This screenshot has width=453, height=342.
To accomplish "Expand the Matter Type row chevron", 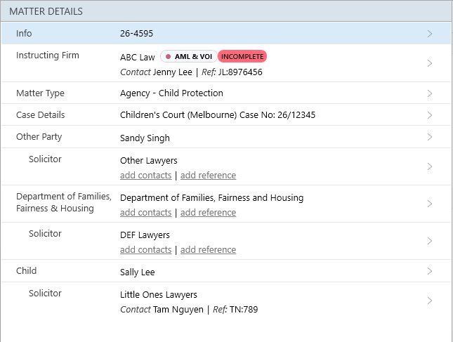I will tap(430, 93).
